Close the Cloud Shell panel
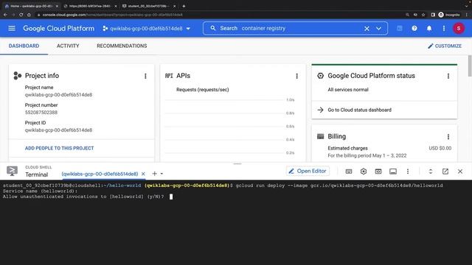Image resolution: width=472 pixels, height=265 pixels. (460, 172)
